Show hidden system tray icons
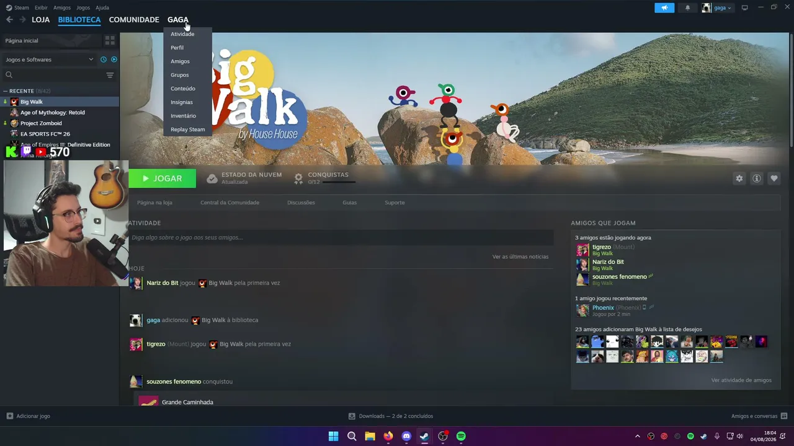This screenshot has height=446, width=794. coord(637,436)
